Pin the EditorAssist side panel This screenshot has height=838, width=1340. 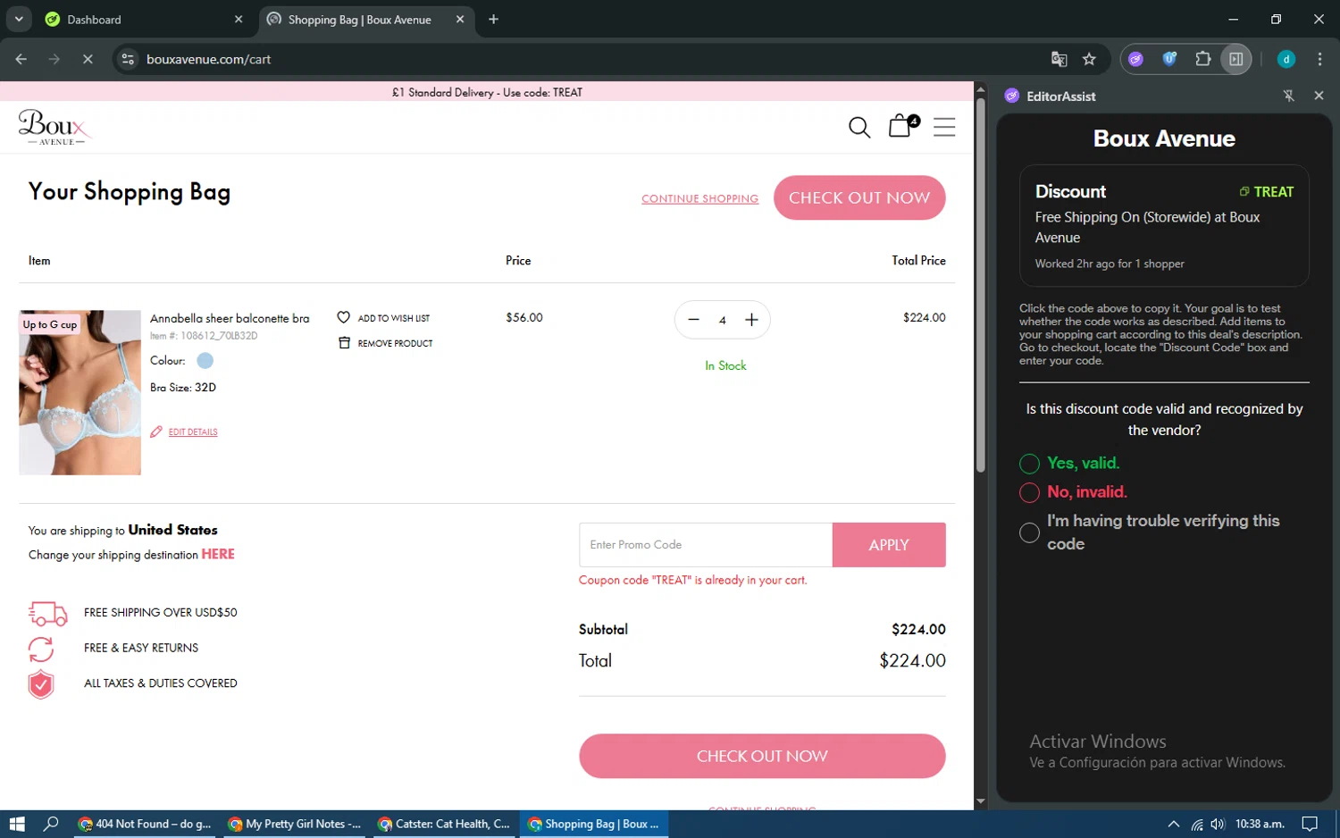click(1288, 96)
